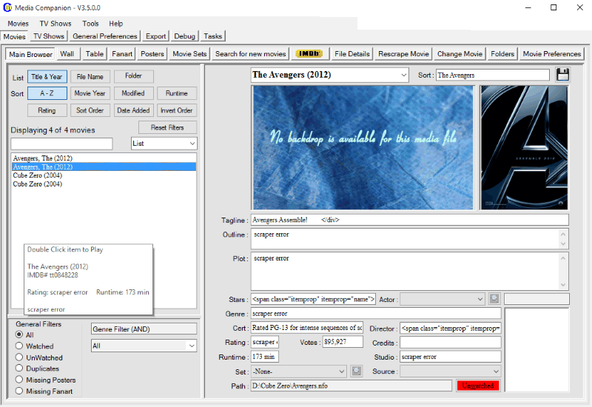Sort by Rating button
The image size is (592, 407).
[47, 110]
